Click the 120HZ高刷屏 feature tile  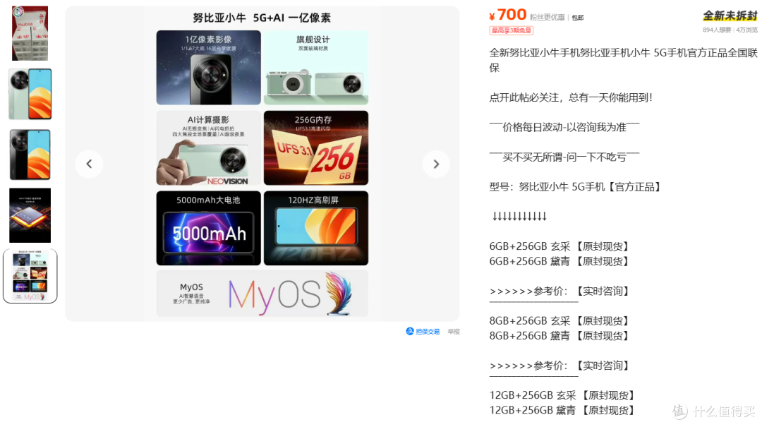(x=316, y=228)
